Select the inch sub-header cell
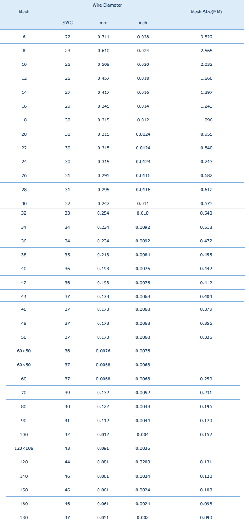 (x=143, y=23)
